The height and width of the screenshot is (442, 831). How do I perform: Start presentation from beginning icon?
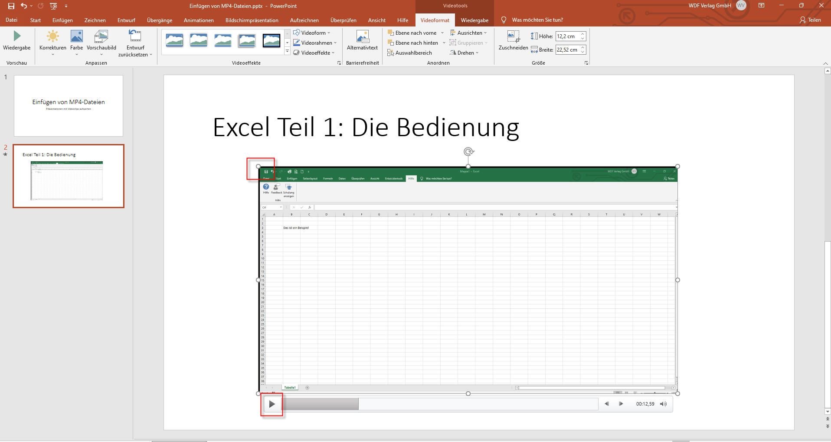(53, 6)
